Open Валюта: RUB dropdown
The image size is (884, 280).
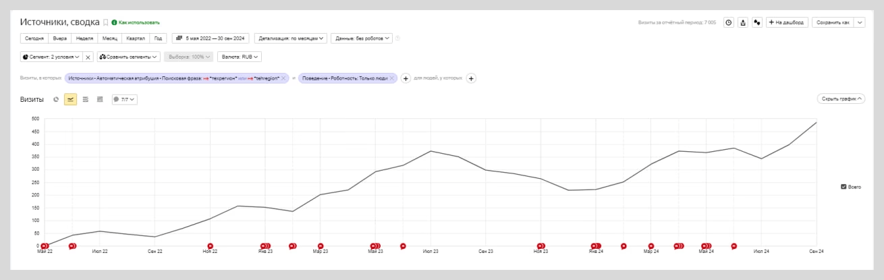tap(239, 57)
